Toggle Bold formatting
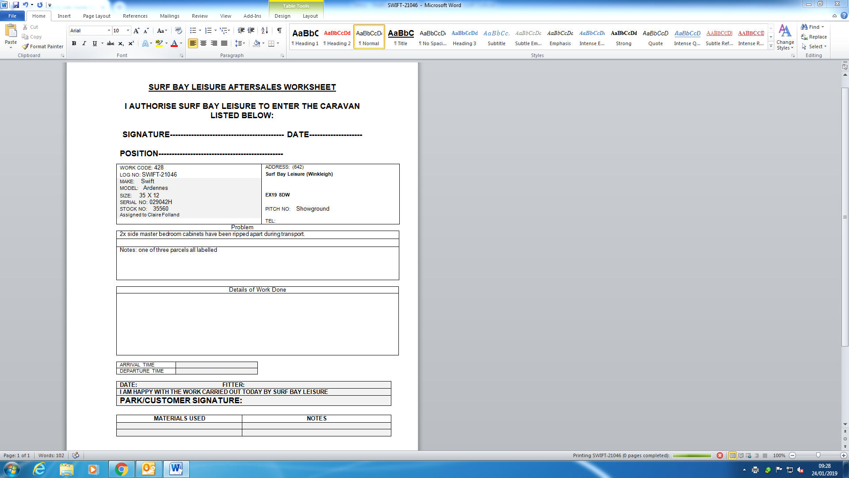Image resolution: width=849 pixels, height=478 pixels. 74,43
